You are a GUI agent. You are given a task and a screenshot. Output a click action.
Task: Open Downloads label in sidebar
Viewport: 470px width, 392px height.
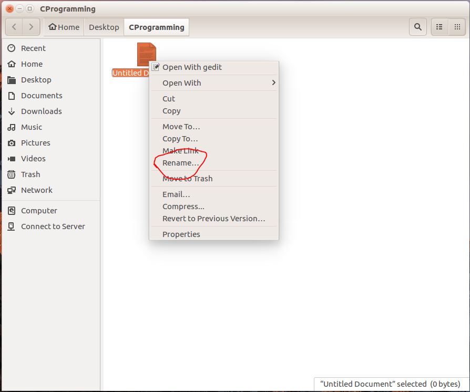[42, 111]
